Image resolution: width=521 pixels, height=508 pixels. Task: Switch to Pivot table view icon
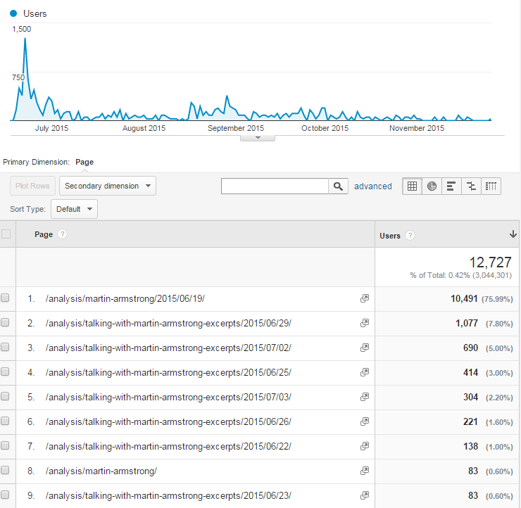[491, 186]
